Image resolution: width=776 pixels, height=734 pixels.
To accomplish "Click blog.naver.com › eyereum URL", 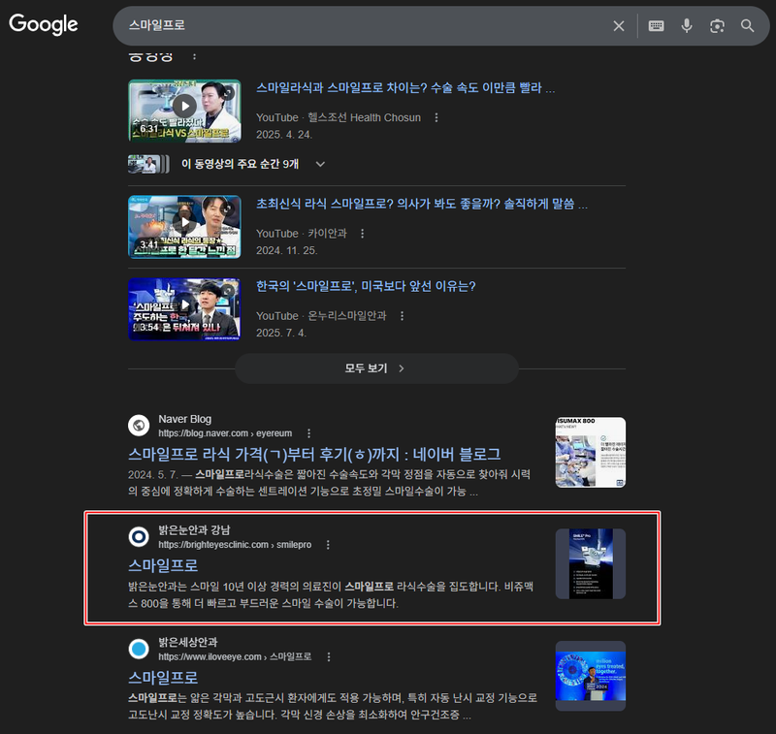I will click(x=225, y=433).
